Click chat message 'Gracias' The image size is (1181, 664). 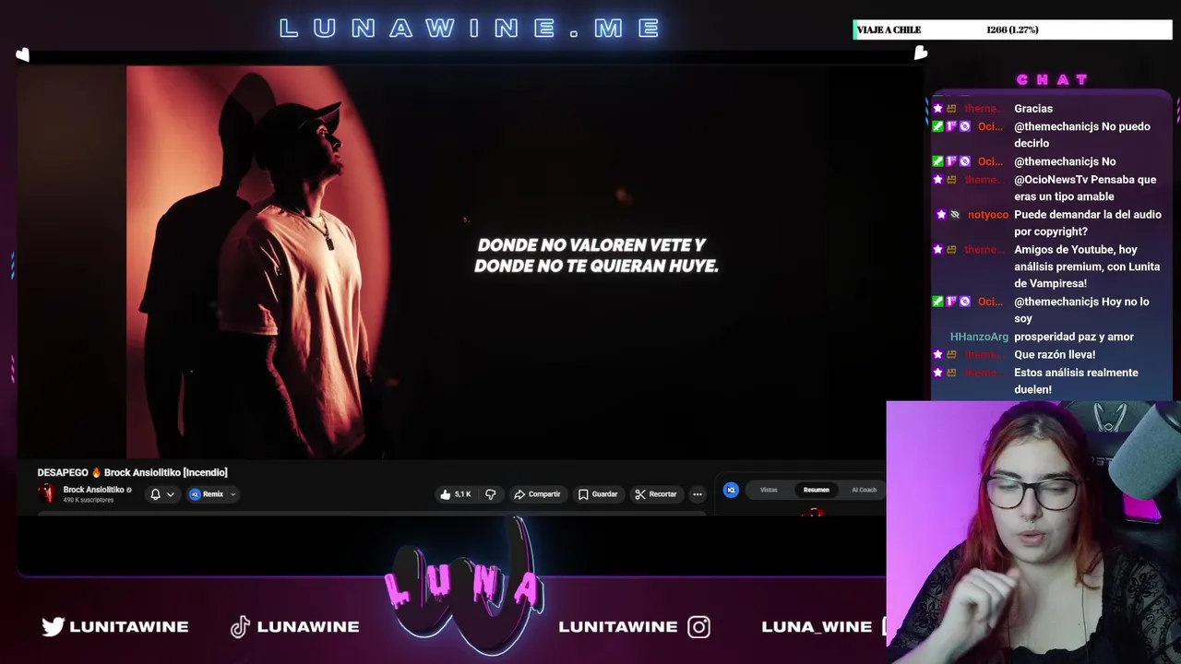point(1033,109)
